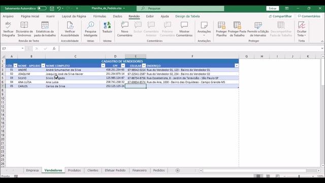Select CPF cell 125.985.124-87
The width and height of the screenshot is (325, 183).
pyautogui.click(x=115, y=78)
